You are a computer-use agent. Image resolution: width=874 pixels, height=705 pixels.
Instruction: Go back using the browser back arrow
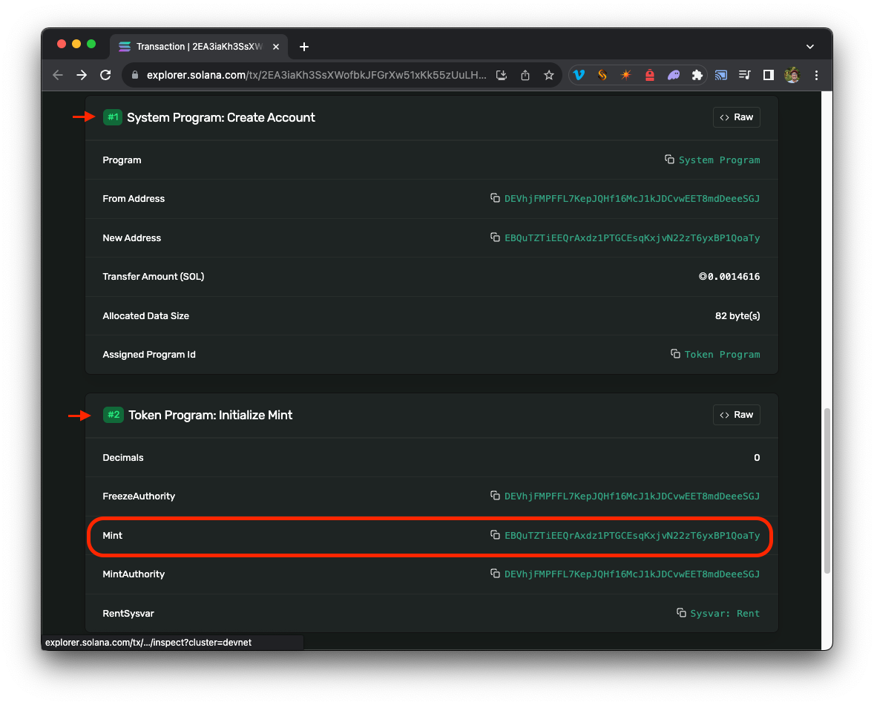tap(58, 75)
